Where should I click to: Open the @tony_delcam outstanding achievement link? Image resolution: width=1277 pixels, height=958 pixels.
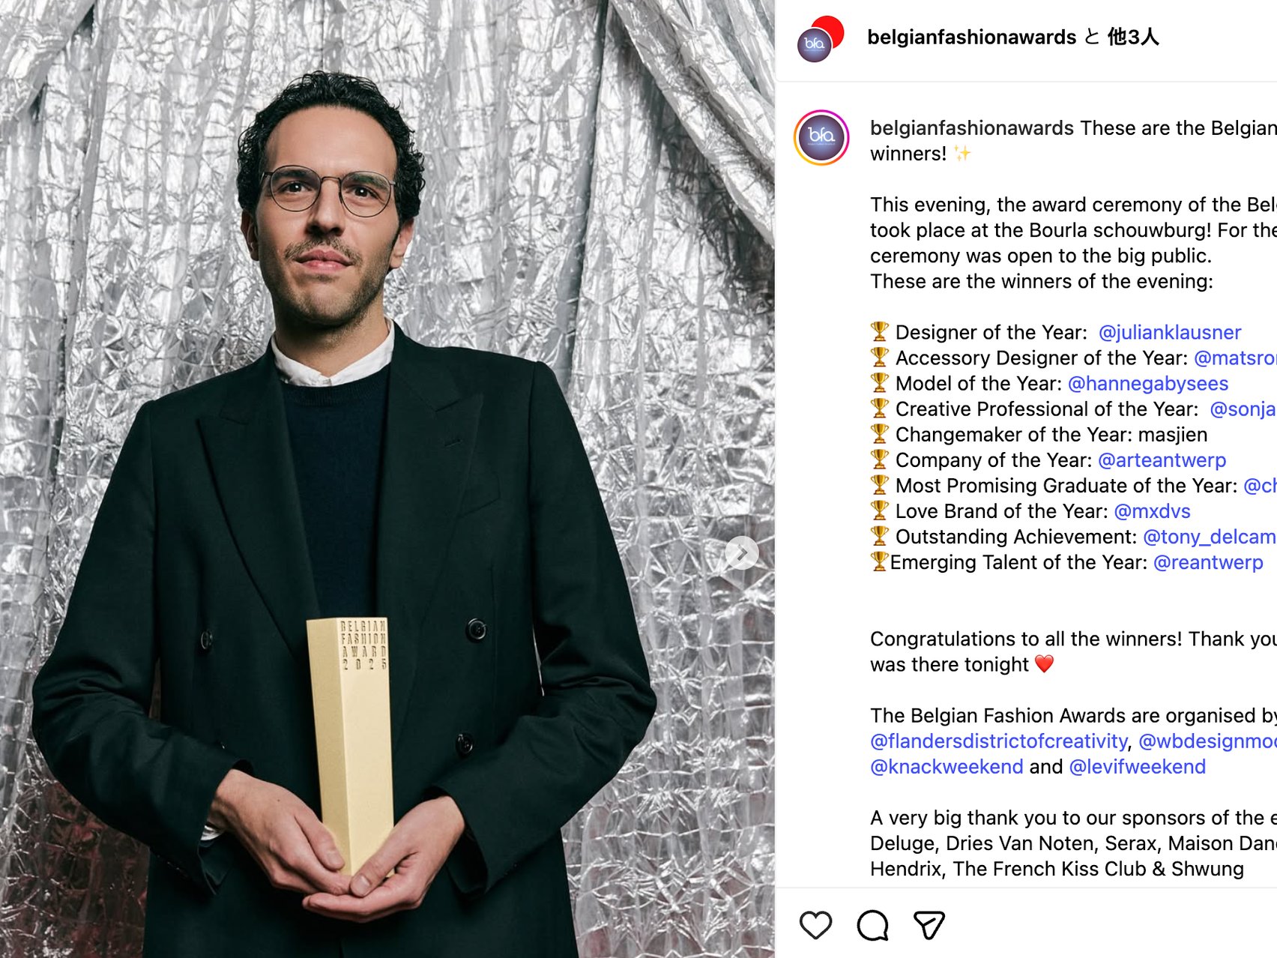(1210, 537)
